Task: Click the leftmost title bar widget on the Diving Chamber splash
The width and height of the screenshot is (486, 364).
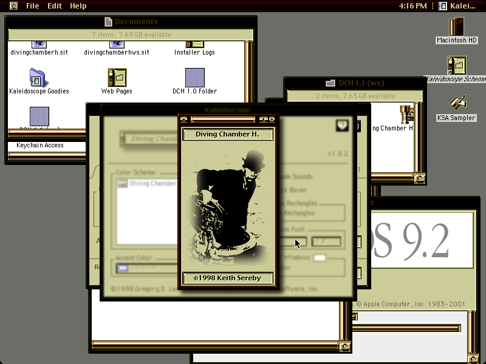Action: (x=184, y=119)
